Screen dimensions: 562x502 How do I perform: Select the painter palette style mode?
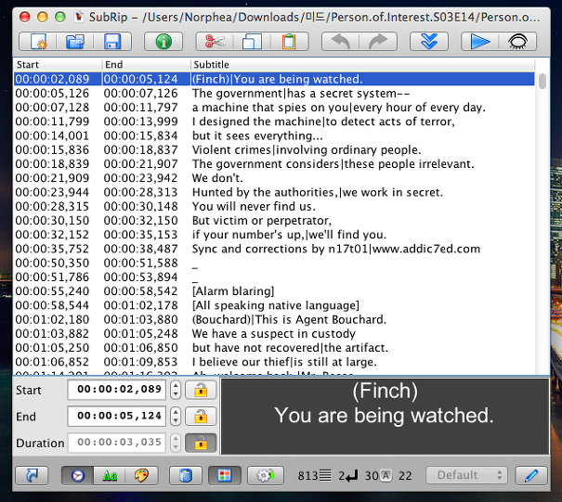tap(141, 475)
